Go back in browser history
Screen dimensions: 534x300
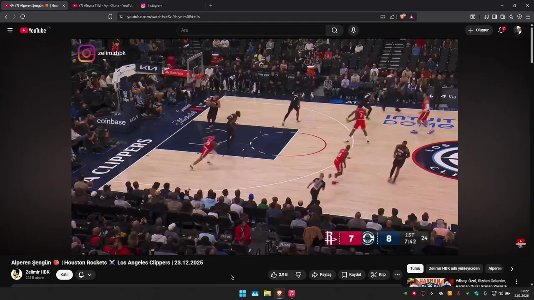tap(6, 17)
